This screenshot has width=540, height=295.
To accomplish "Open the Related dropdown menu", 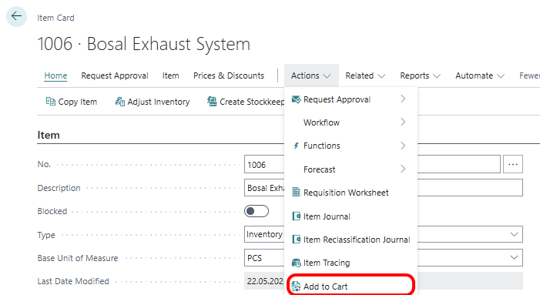I will pyautogui.click(x=365, y=75).
